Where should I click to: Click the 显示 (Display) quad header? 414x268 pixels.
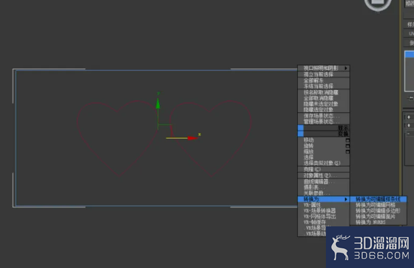pyautogui.click(x=324, y=128)
